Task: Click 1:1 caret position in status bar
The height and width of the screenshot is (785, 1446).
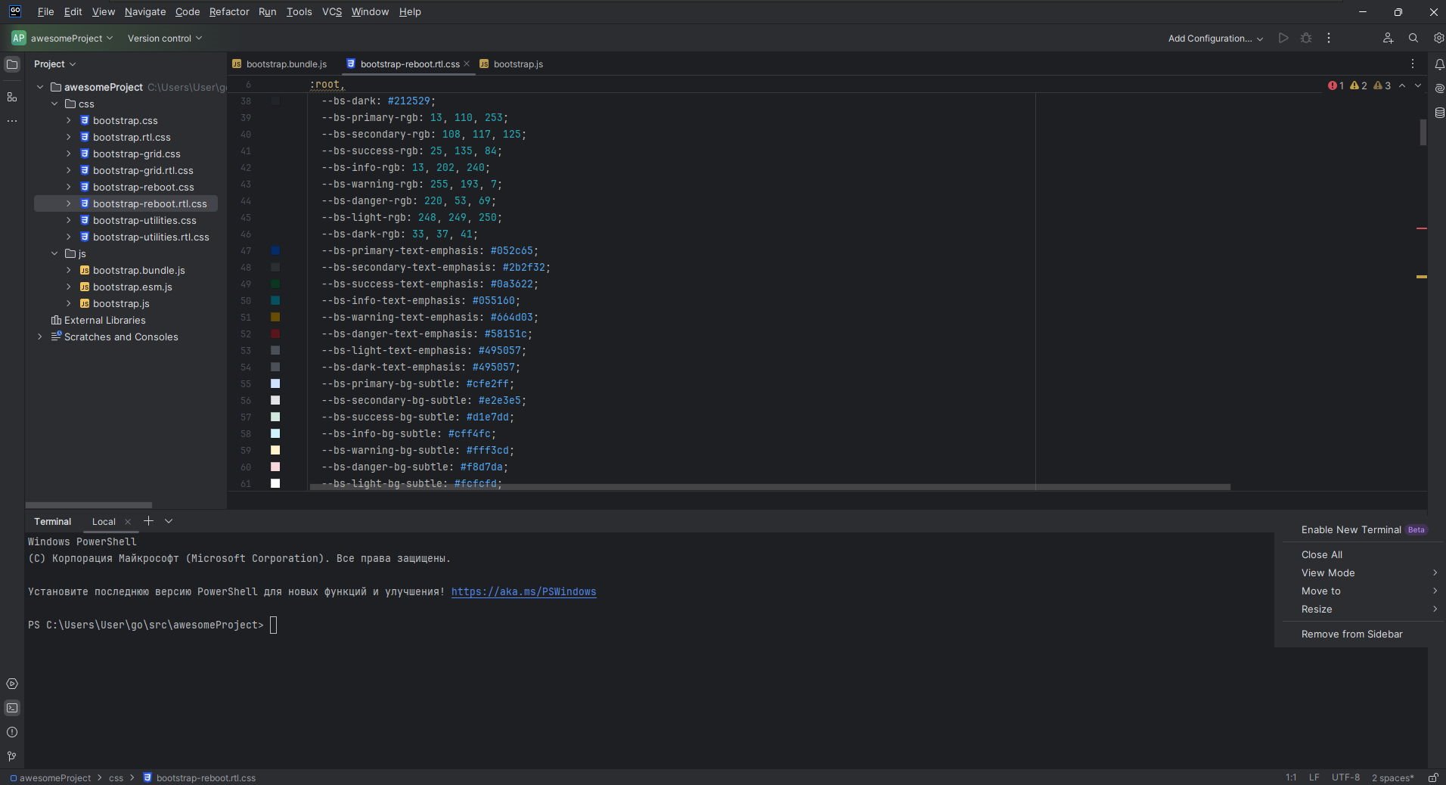Action: pos(1291,777)
